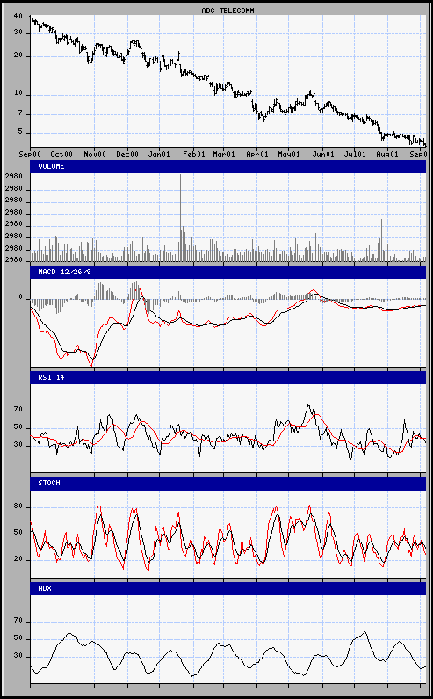The image size is (433, 699).
Task: Click the 50 label in RSI panel
Action: pyautogui.click(x=18, y=427)
